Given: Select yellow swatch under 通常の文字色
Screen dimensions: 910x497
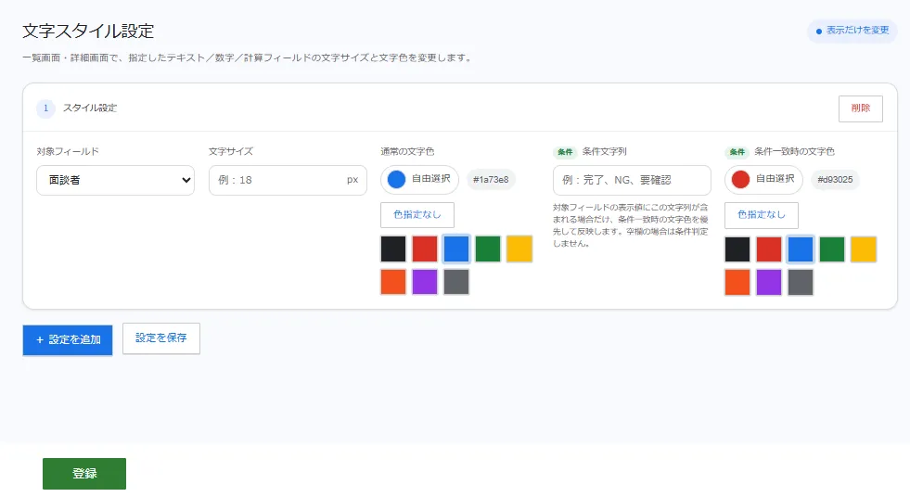Looking at the screenshot, I should [519, 249].
